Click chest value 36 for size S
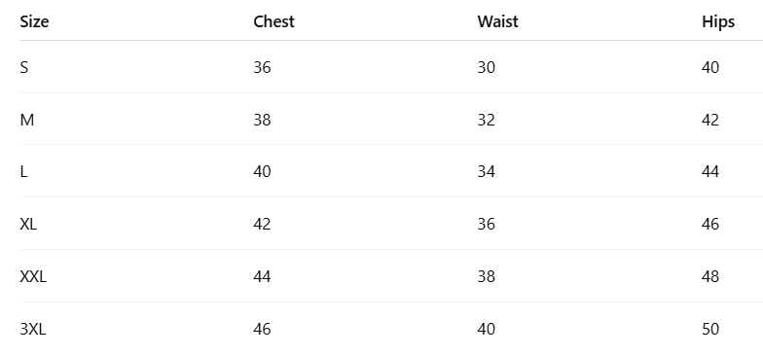The height and width of the screenshot is (356, 763). [x=263, y=67]
